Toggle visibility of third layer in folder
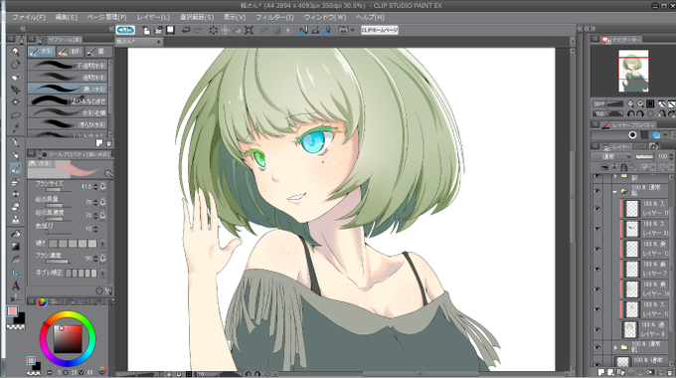Image resolution: width=676 pixels, height=378 pixels. (597, 249)
